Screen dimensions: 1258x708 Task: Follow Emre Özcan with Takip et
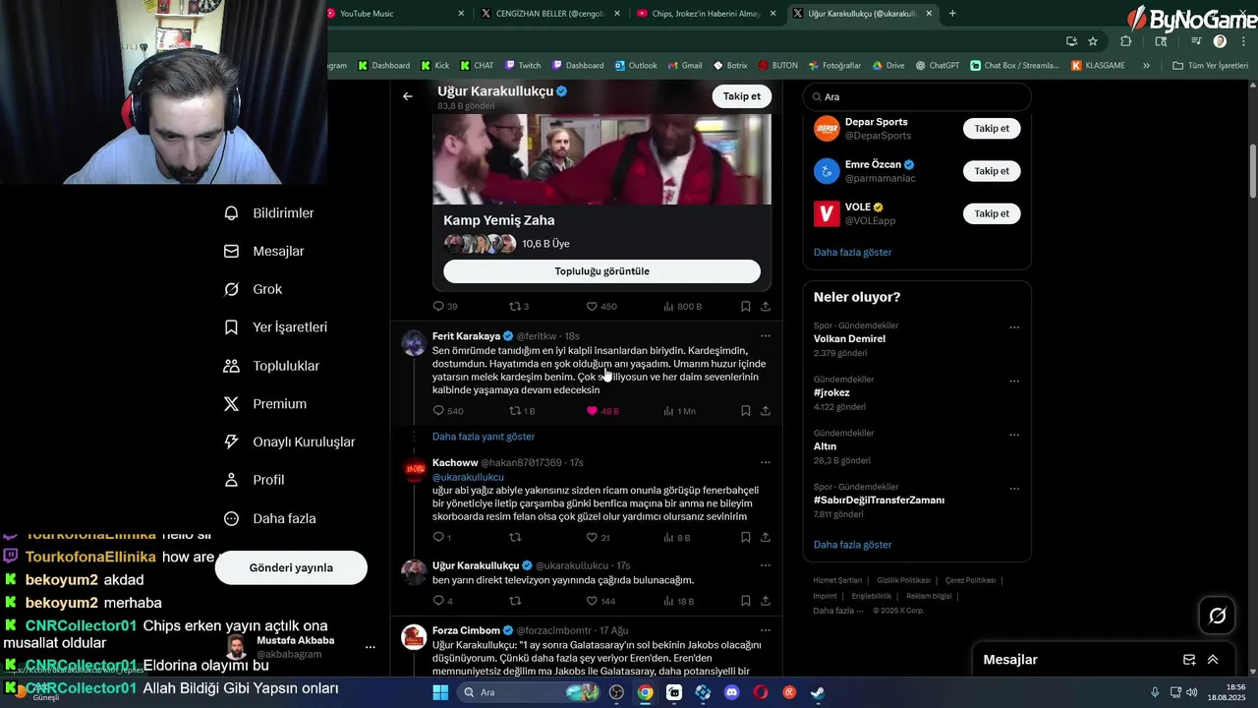coord(992,171)
